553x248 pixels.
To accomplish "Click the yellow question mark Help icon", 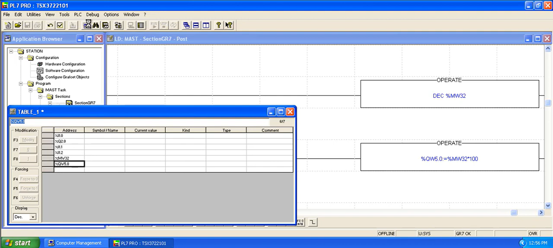I will (218, 25).
